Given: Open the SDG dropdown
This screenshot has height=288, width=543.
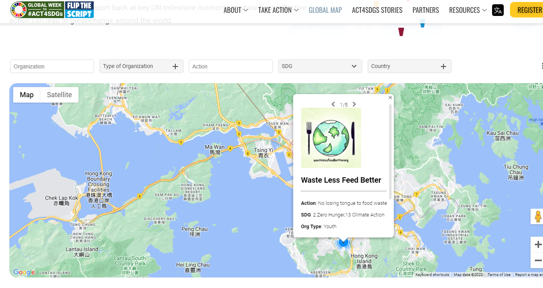Looking at the screenshot, I should pyautogui.click(x=320, y=66).
